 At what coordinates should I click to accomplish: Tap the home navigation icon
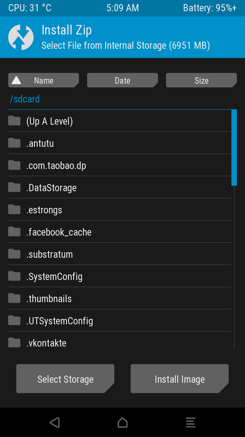122,423
